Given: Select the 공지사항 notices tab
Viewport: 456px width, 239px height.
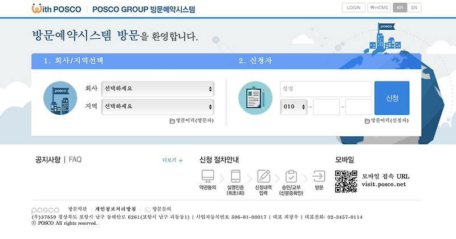Looking at the screenshot, I should tap(48, 160).
